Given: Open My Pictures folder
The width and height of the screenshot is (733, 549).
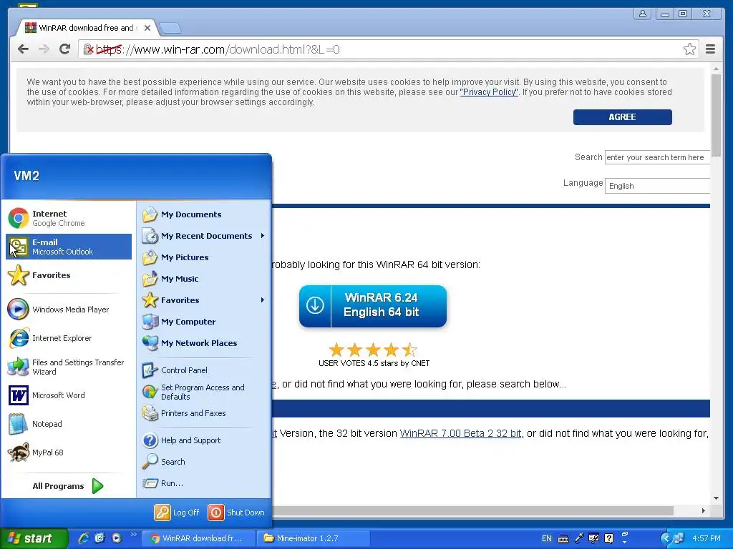Looking at the screenshot, I should point(204,257).
